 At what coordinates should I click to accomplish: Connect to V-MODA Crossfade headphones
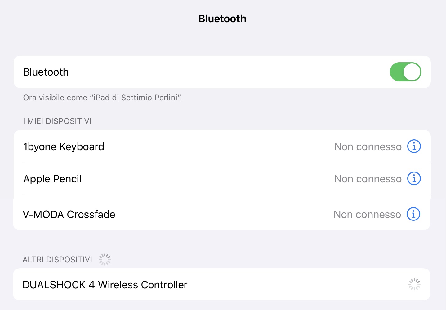point(69,214)
